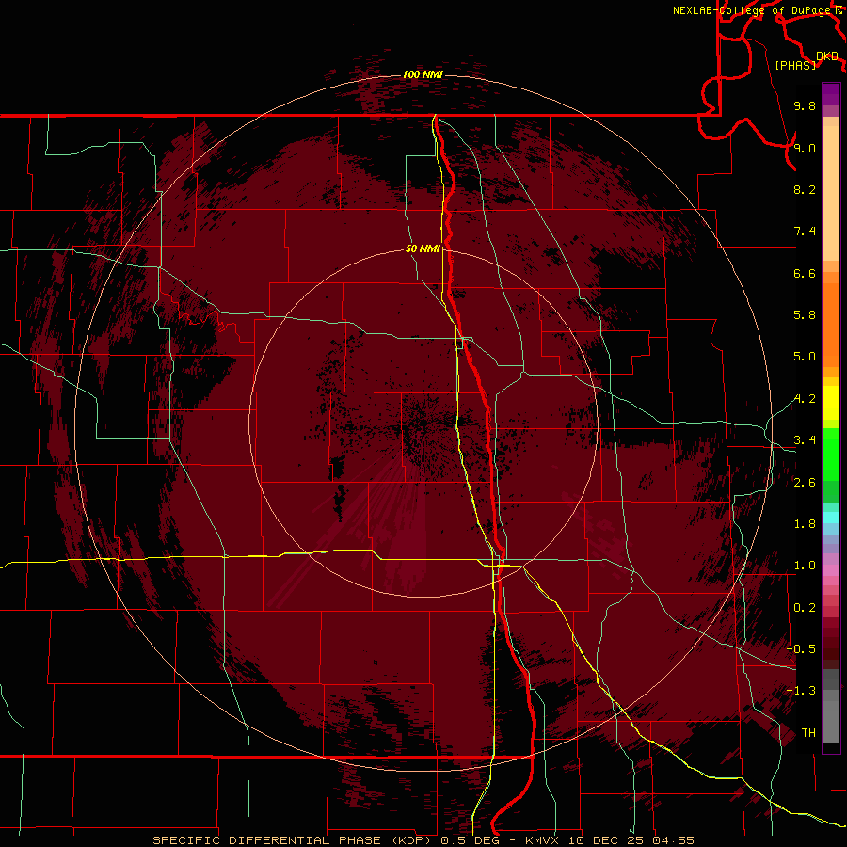Viewport: 847px width, 847px height.
Task: Click the 6.6 value on the color scale
Action: coord(805,273)
